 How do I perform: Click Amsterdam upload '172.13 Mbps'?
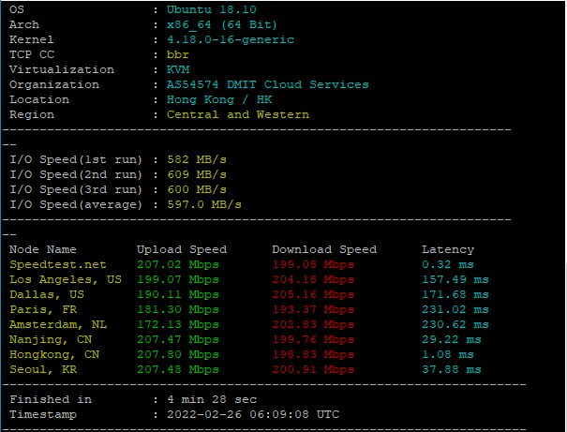tap(178, 324)
